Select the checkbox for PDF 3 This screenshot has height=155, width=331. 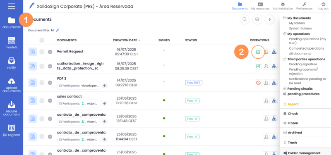click(42, 83)
